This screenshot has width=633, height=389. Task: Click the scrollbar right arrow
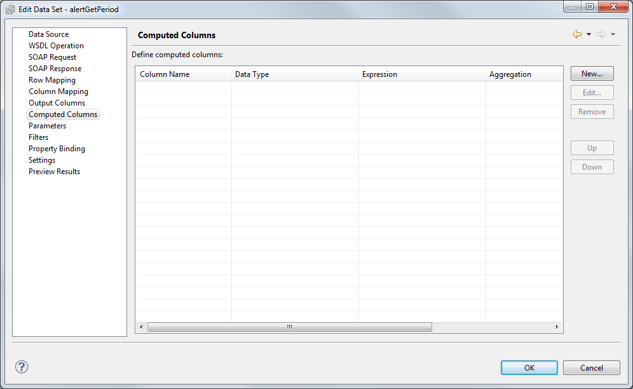coord(557,327)
